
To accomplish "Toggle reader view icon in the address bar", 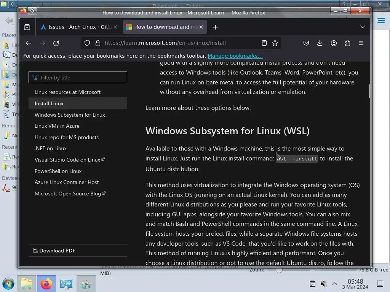I will pyautogui.click(x=264, y=43).
